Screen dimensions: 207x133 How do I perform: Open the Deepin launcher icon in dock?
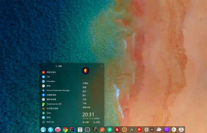[43, 130]
